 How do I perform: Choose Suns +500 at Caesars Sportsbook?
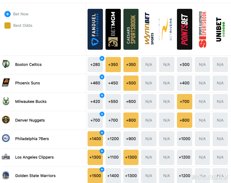[131, 83]
